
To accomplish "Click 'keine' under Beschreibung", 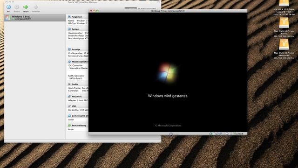I will click(x=71, y=129).
